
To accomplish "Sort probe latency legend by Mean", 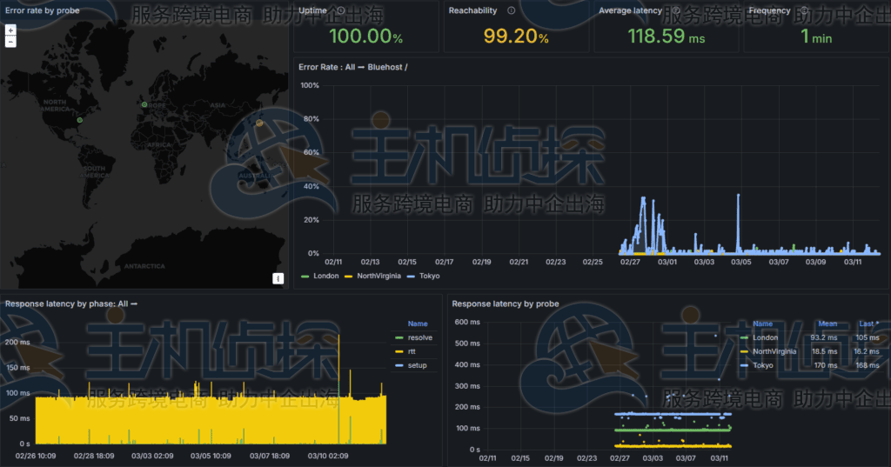I will click(x=827, y=324).
